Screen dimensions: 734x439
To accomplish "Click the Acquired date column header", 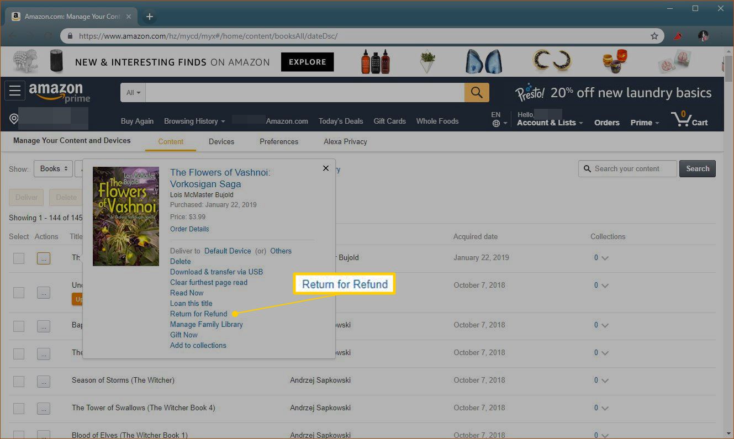I will (x=476, y=236).
